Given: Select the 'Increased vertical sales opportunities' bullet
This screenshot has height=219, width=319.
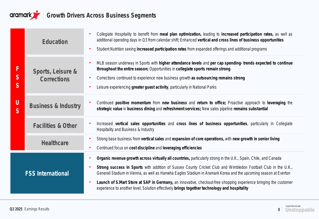Looking at the screenshot, I should coord(194,126).
